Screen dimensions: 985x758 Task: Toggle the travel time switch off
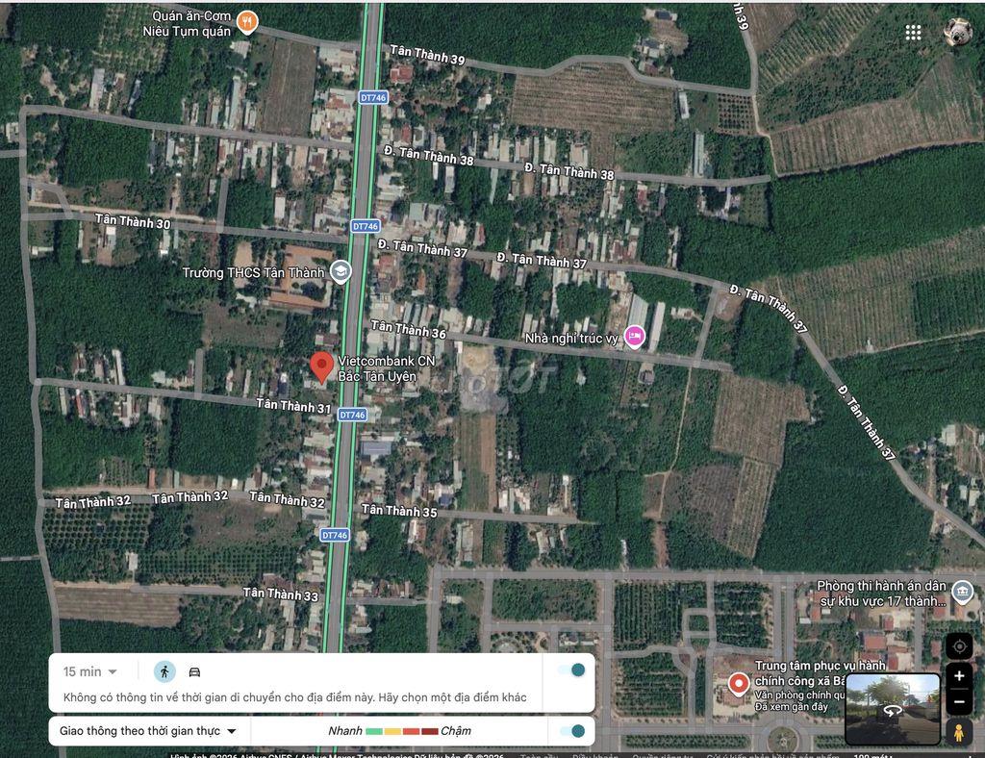[571, 670]
